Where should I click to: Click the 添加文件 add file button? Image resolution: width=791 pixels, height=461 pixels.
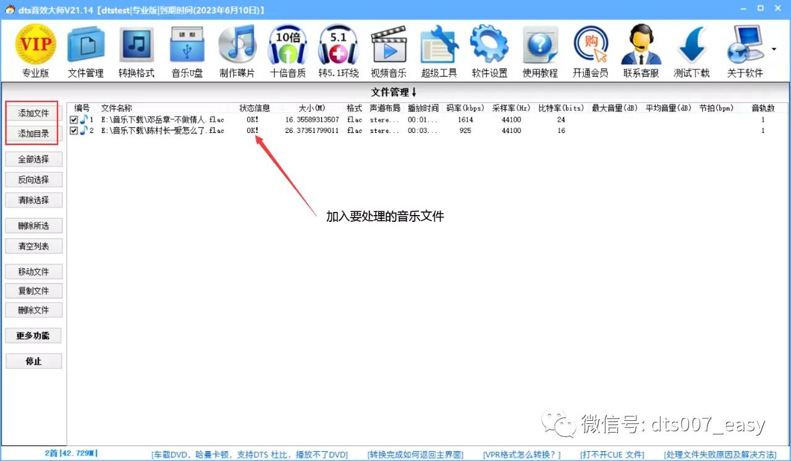pos(33,112)
